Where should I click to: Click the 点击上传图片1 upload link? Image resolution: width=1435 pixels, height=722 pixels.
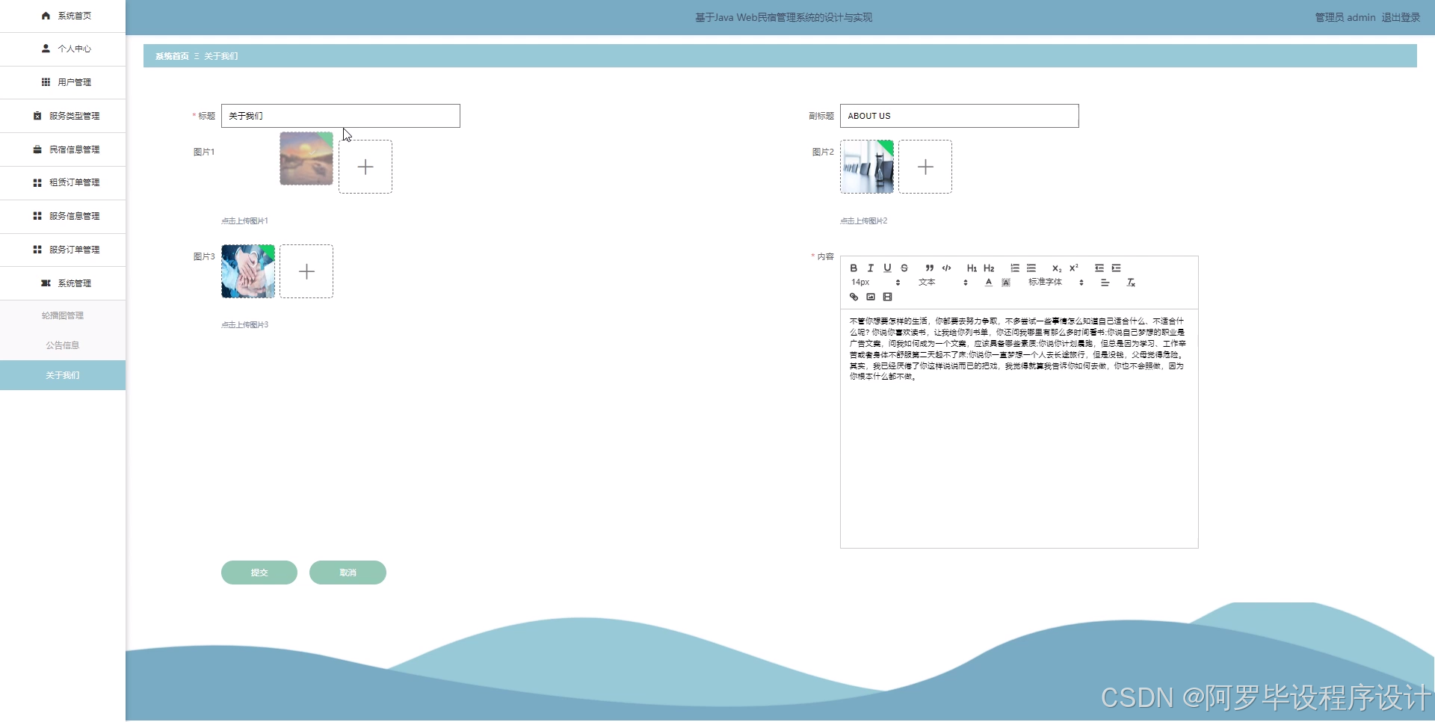pos(244,220)
